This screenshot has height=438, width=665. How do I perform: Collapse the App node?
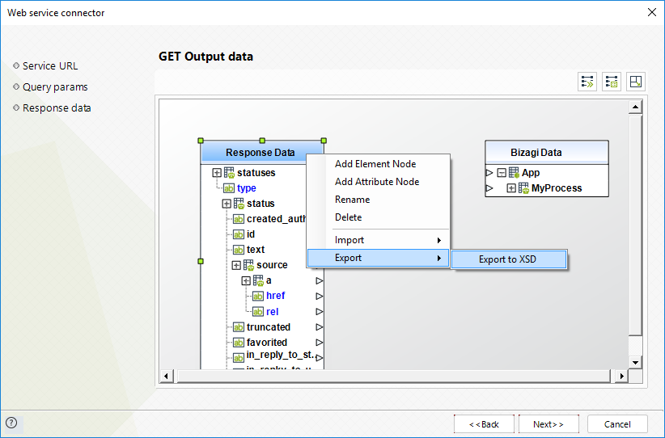(502, 173)
